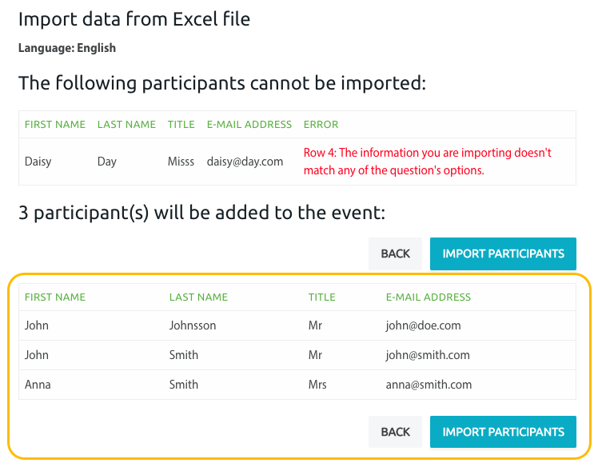The height and width of the screenshot is (471, 610).
Task: Click the Mrs title cell
Action: pyautogui.click(x=317, y=385)
